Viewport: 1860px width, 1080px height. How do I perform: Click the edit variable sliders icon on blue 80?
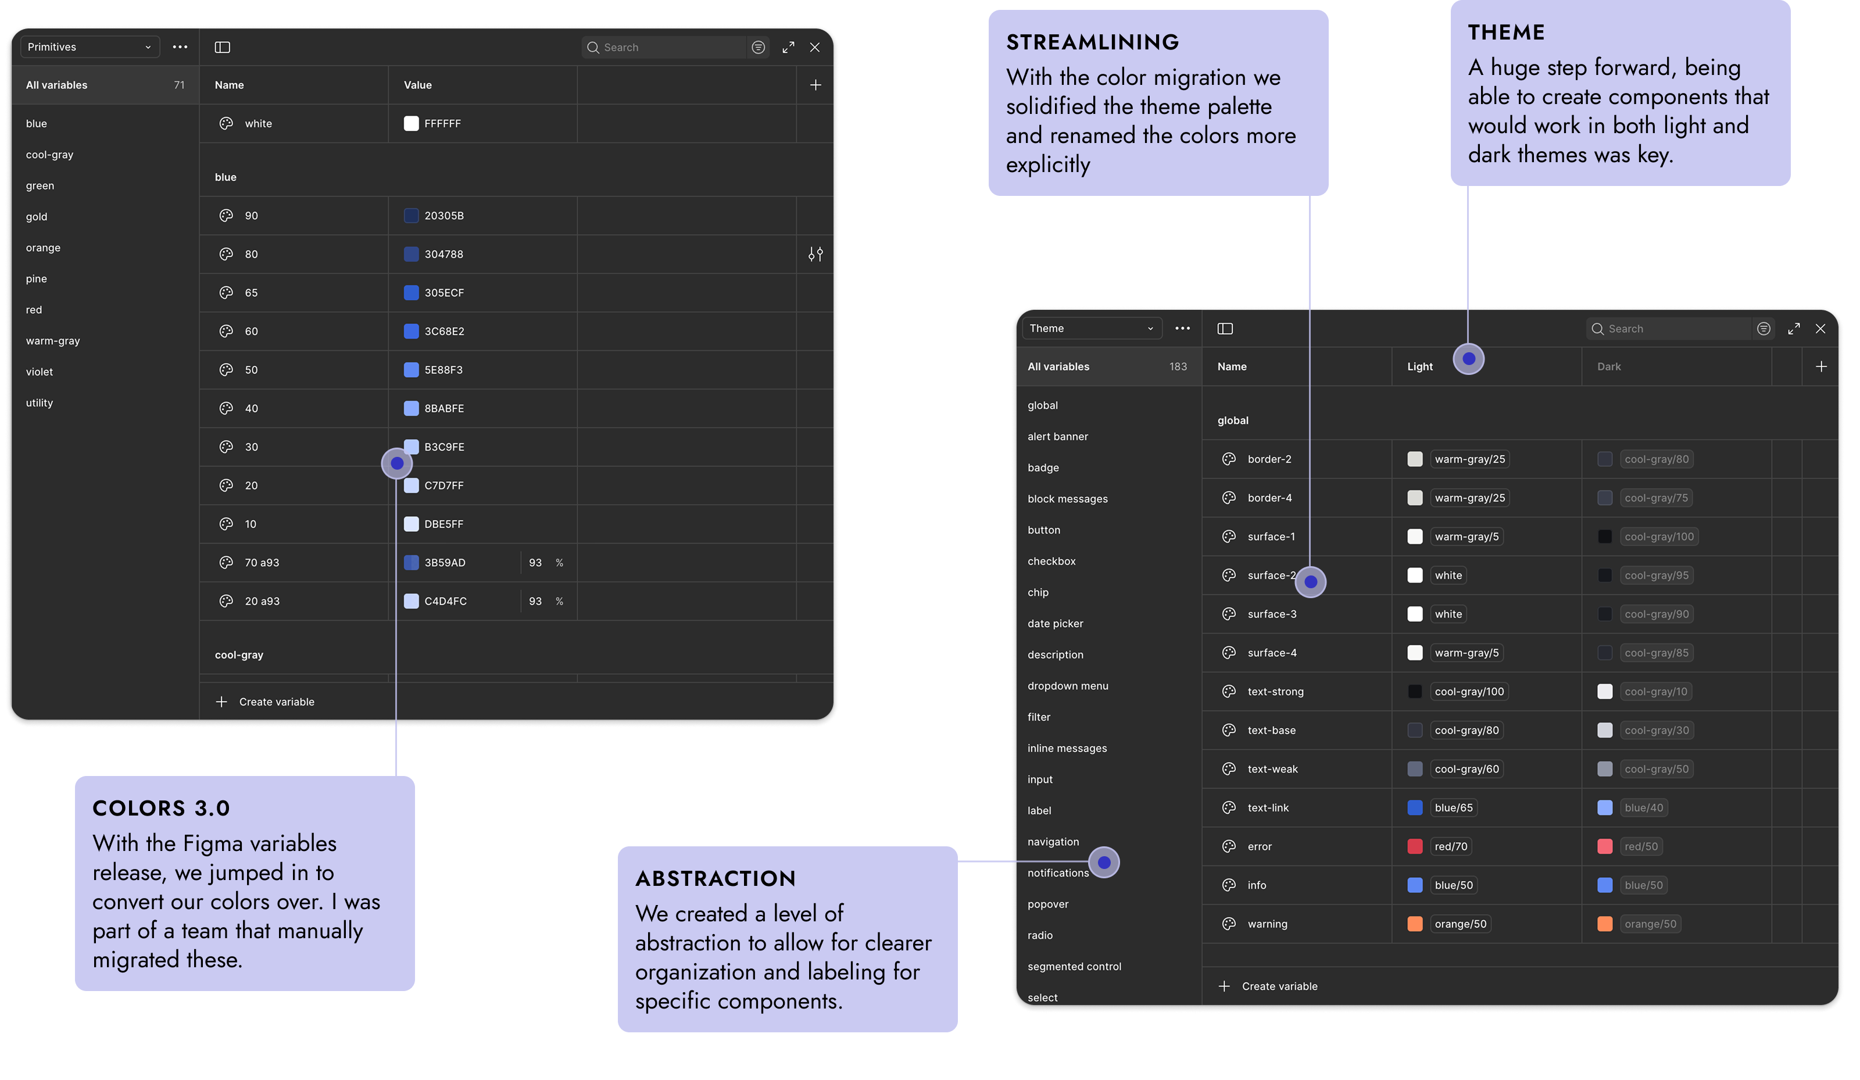point(815,254)
